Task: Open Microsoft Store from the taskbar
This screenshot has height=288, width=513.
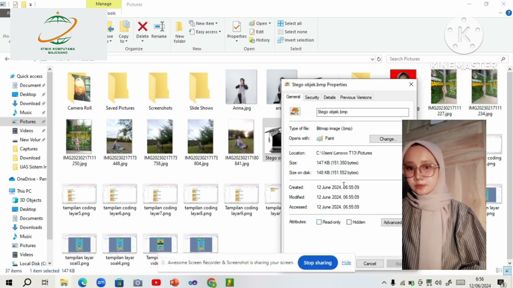Action: click(x=119, y=282)
